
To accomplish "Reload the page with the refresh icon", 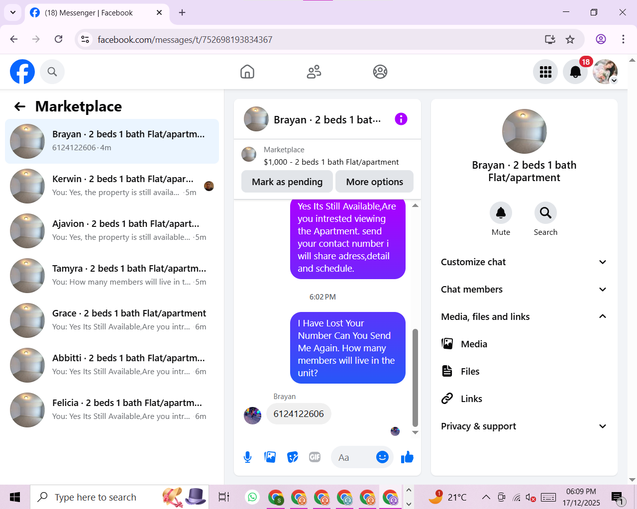I will tap(58, 39).
